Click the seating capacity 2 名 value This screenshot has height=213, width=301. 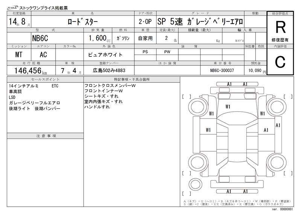170,39
